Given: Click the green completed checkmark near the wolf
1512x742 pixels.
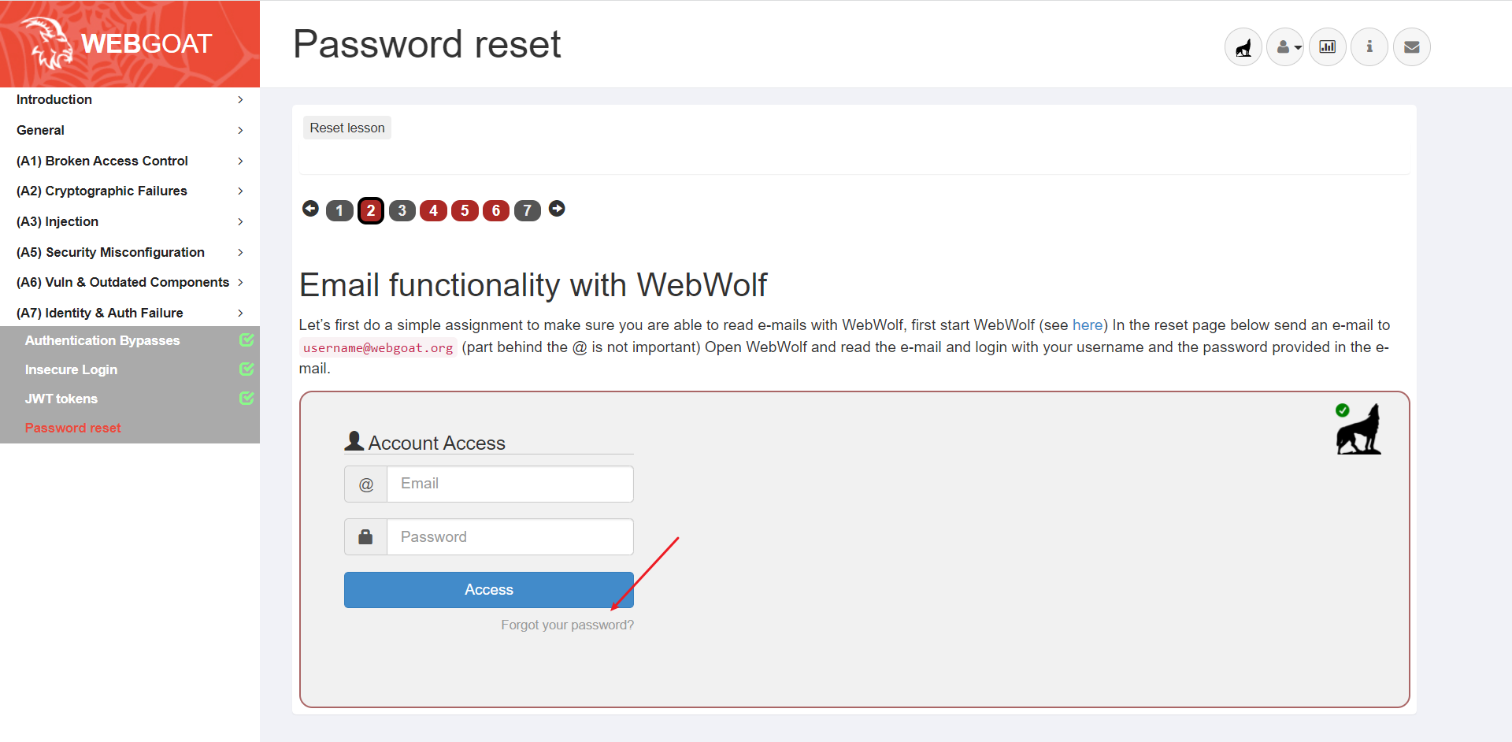Looking at the screenshot, I should click(x=1343, y=410).
